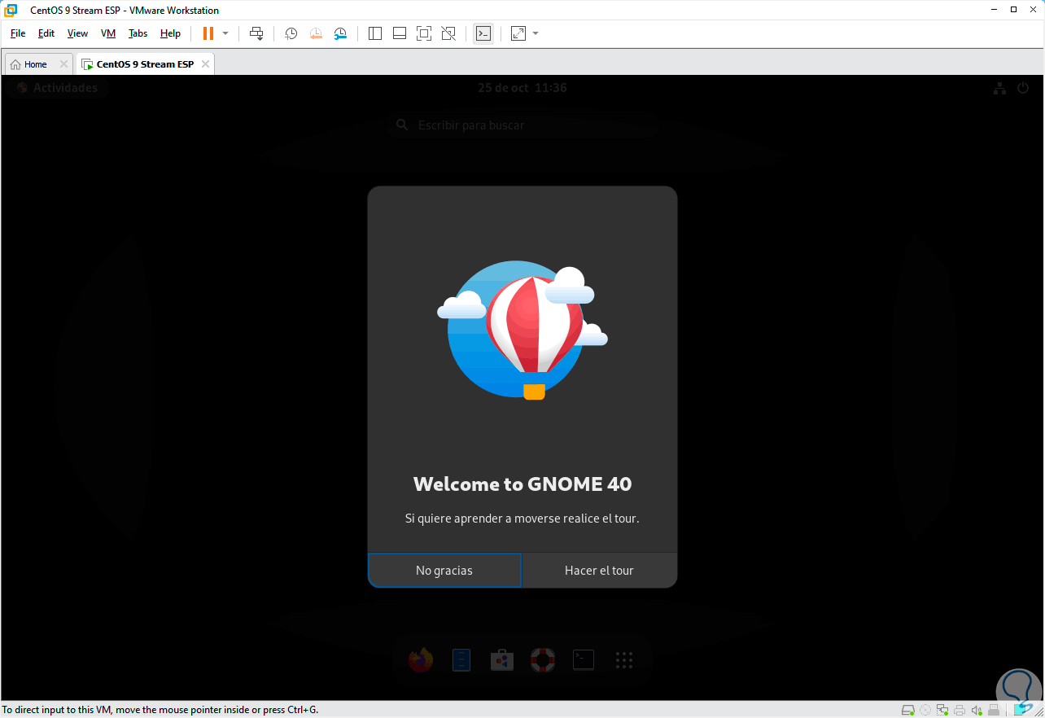Show the applications grid from the dock

click(624, 659)
